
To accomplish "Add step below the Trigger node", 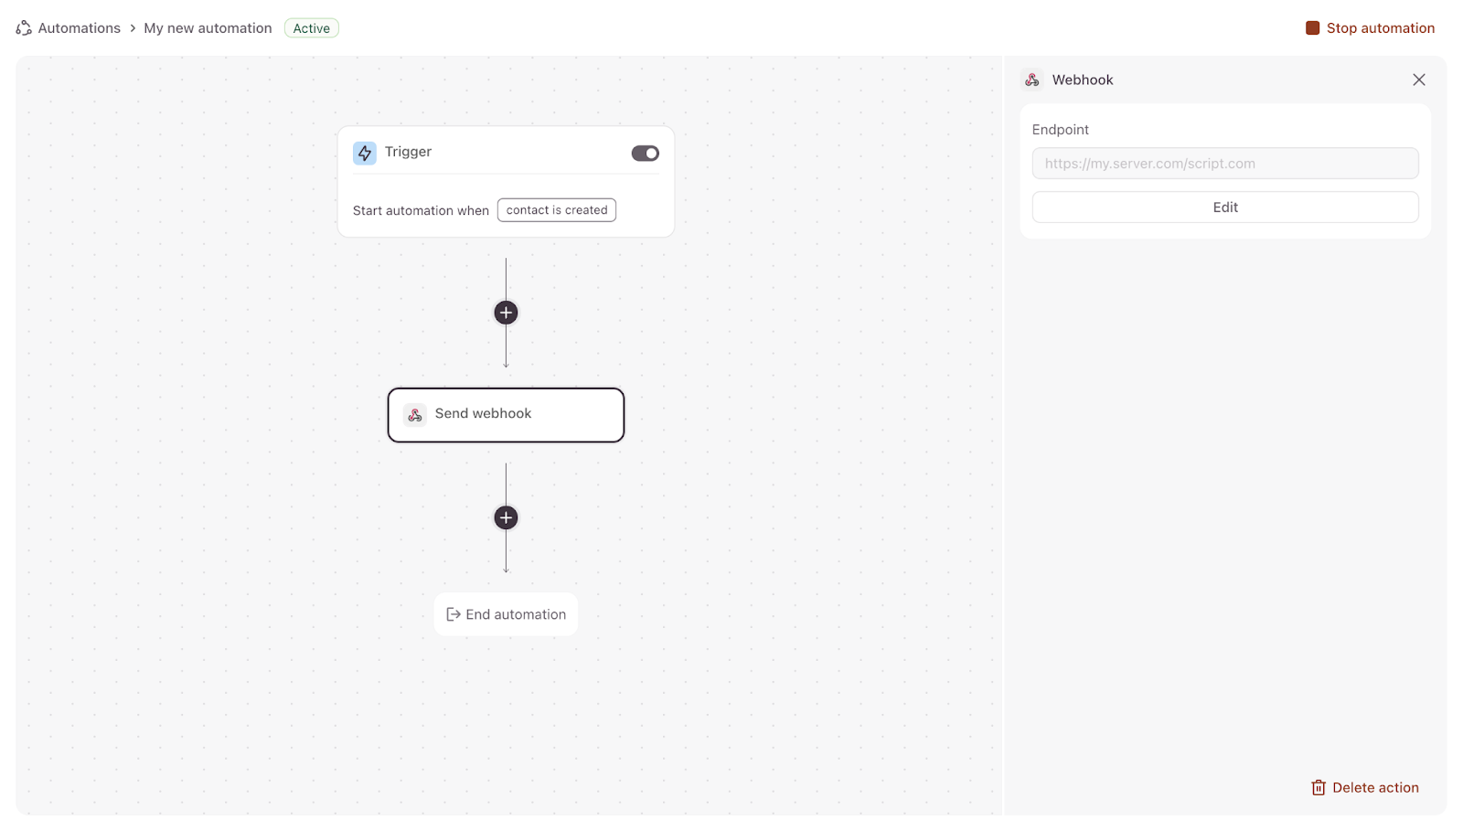I will click(x=506, y=313).
